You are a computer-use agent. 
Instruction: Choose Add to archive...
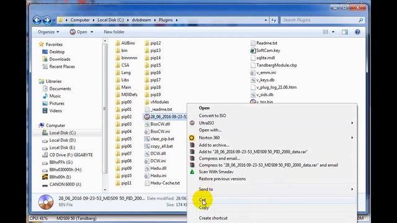(214, 145)
